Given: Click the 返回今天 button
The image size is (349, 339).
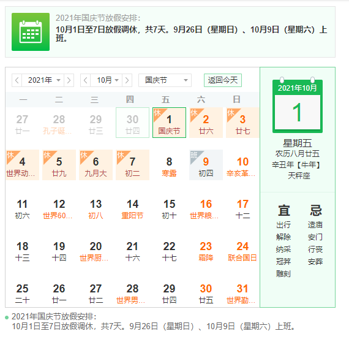Looking at the screenshot, I should pos(223,80).
